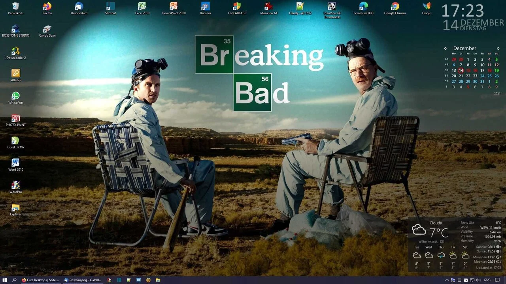Open PowerPoint 2010
The width and height of the screenshot is (506, 284).
(174, 7)
